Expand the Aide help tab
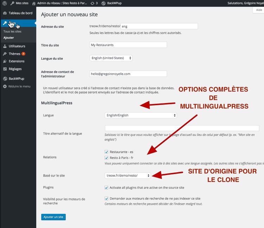This screenshot has height=228, width=264. [x=259, y=10]
